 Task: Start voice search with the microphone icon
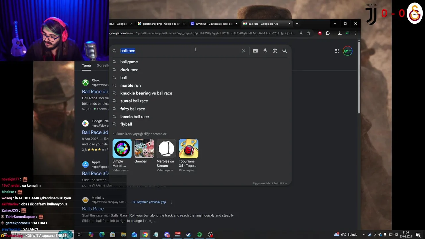click(265, 51)
